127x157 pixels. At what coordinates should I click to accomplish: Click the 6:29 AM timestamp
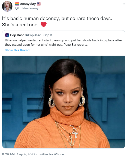[x=8, y=154]
